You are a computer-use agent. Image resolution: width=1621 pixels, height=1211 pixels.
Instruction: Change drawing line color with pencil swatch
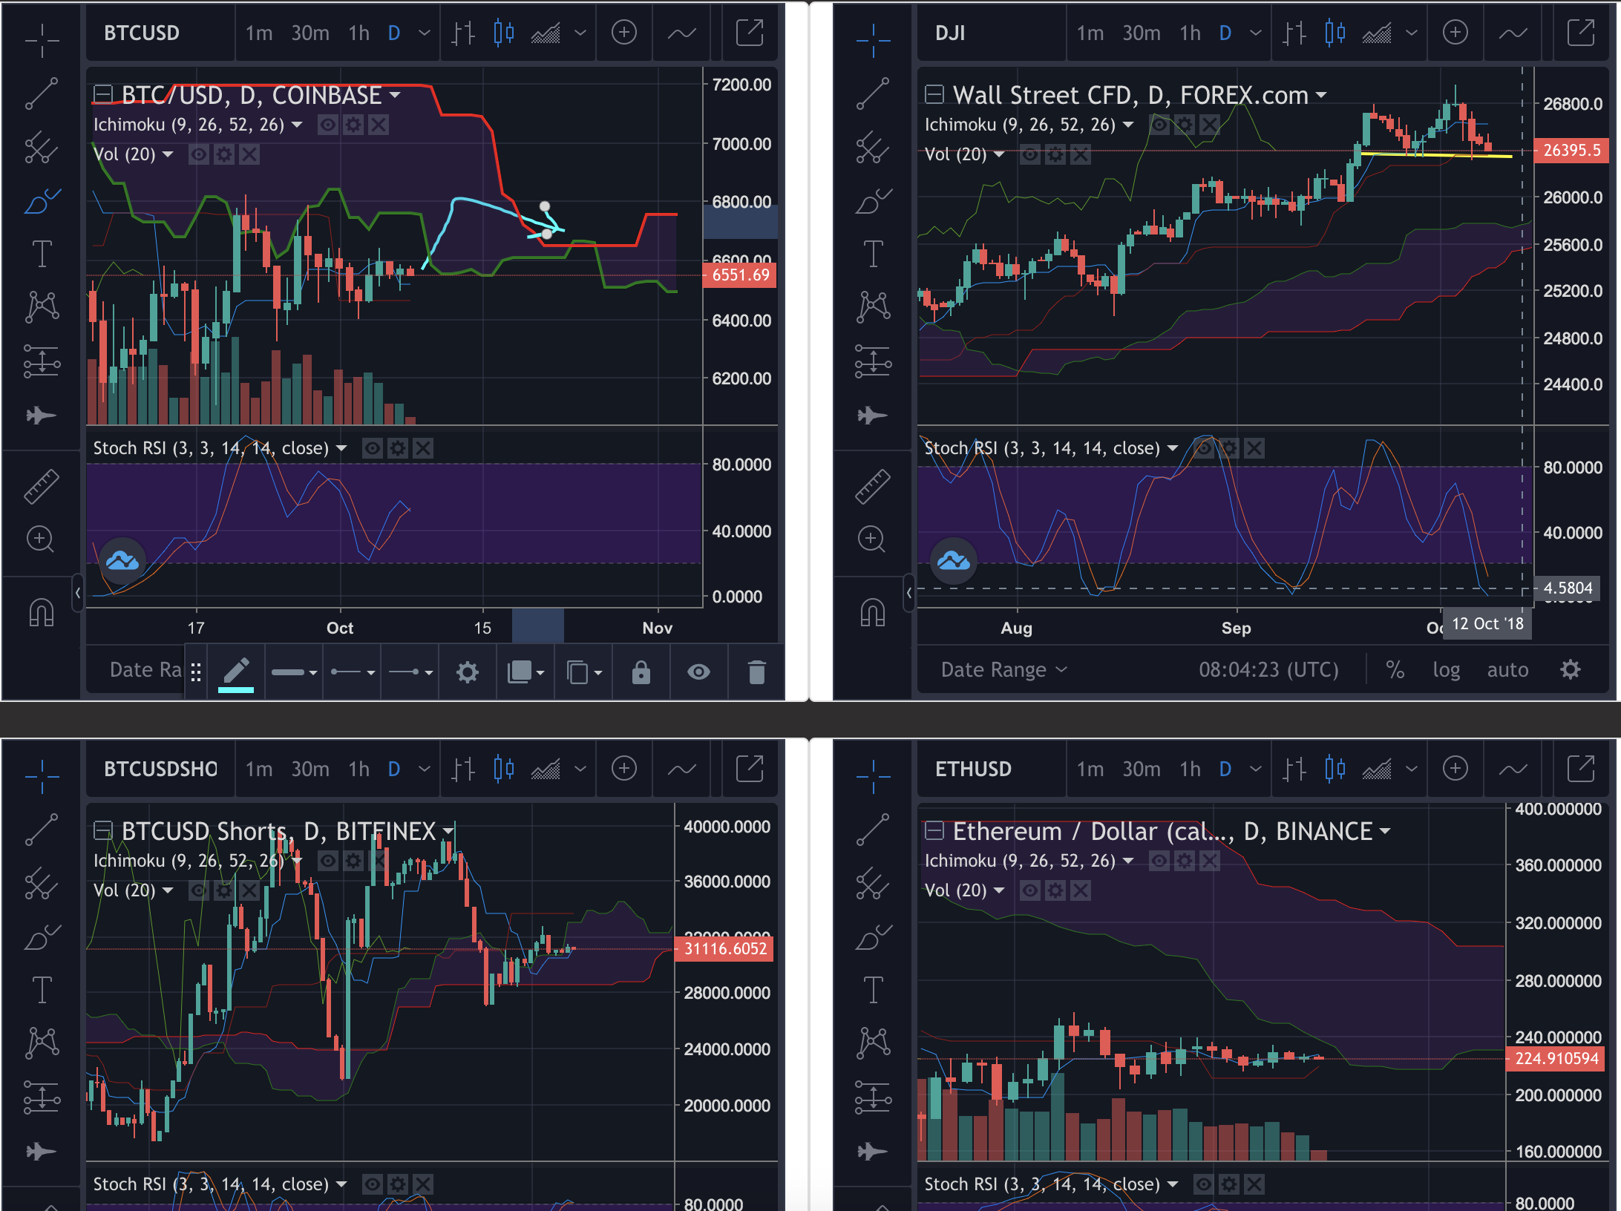(x=236, y=674)
